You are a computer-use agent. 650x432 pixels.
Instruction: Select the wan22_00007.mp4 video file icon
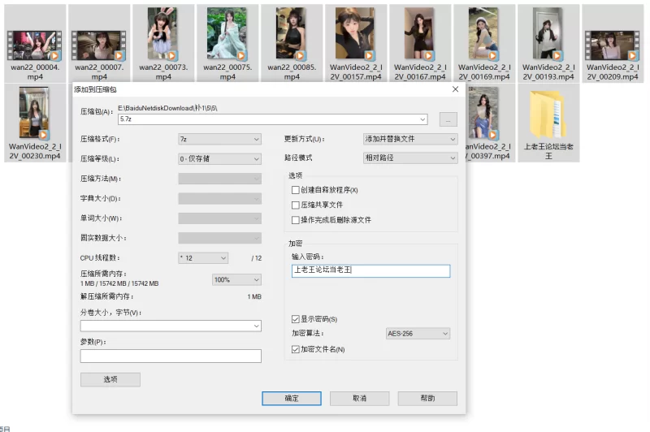coord(99,45)
